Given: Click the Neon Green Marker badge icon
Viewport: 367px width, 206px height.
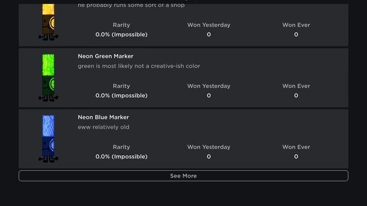Looking at the screenshot, I should point(48,78).
